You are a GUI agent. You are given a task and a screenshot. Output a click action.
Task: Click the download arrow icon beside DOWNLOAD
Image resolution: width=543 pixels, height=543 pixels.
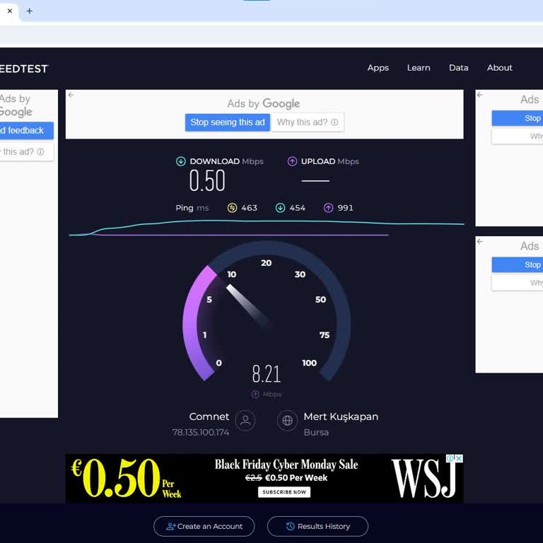pos(181,161)
